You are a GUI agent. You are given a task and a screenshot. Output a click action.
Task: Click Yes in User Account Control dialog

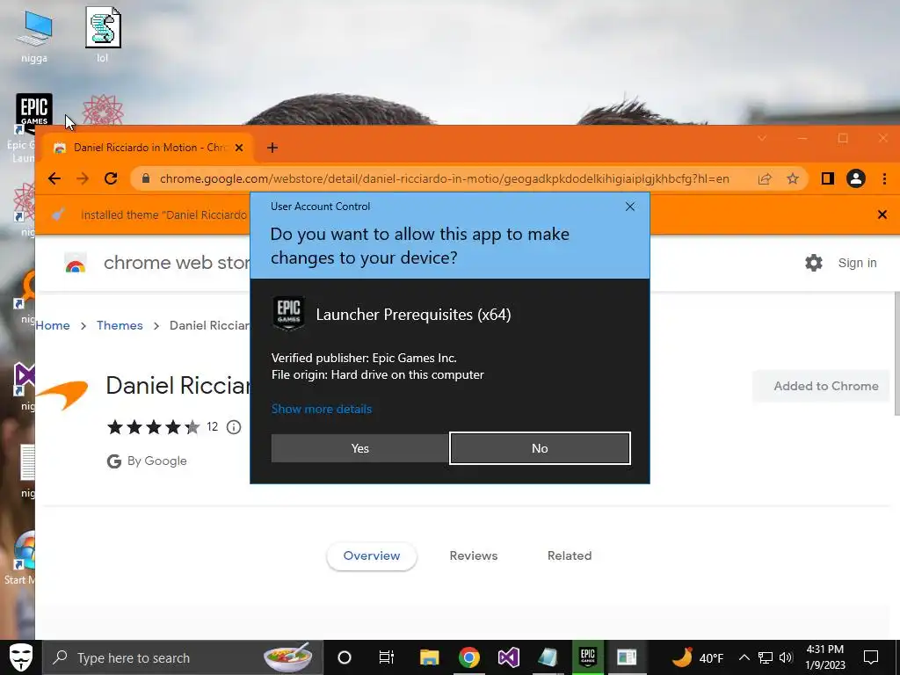[x=359, y=448]
